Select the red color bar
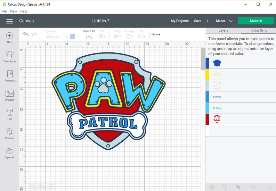The height and width of the screenshot is (191, 276). (208, 119)
